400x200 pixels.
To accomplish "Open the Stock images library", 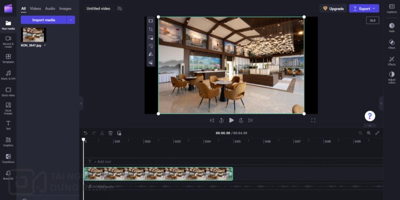I will [8, 108].
